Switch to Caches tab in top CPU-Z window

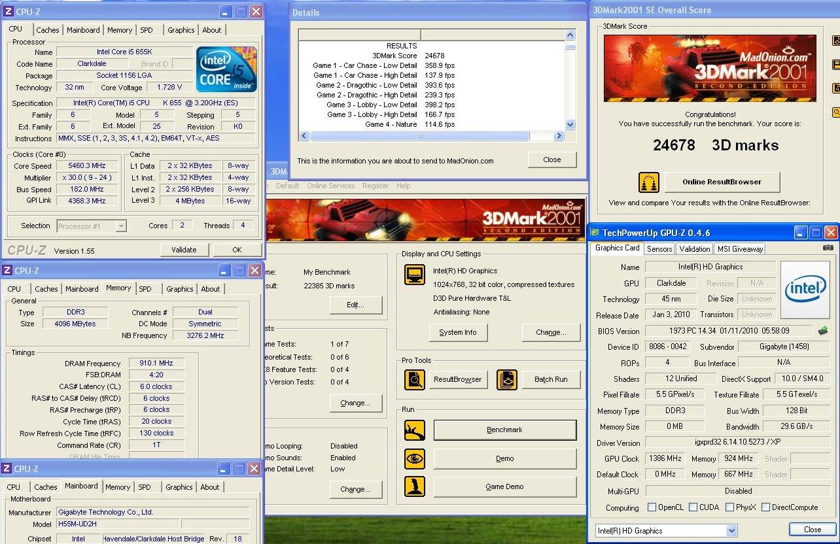point(47,30)
